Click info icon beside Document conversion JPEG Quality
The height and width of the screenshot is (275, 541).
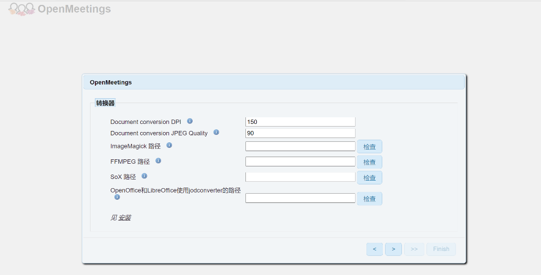[217, 132]
